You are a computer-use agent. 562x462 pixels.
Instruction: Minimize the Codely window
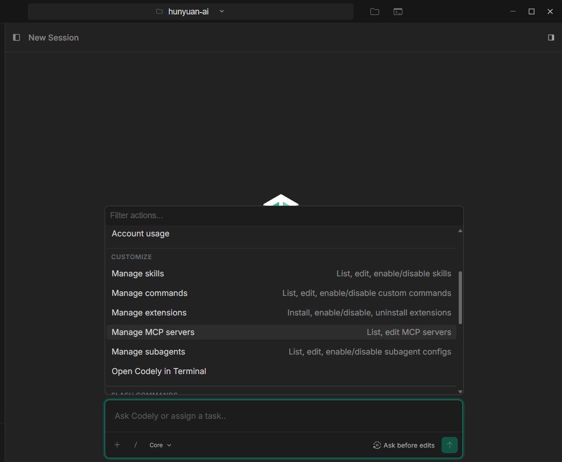513,12
